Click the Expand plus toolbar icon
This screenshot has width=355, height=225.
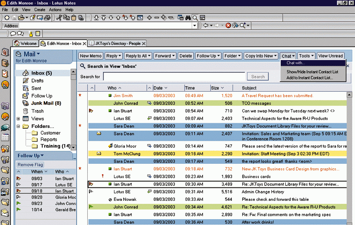pyautogui.click(x=150, y=17)
